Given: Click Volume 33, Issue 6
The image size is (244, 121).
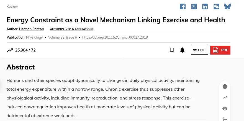Looking at the screenshot, I should pyautogui.click(x=63, y=37).
